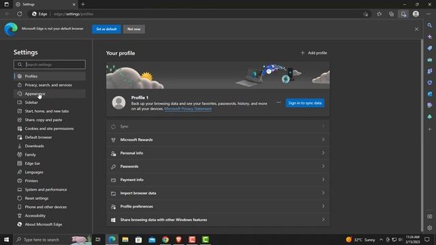Open the sidebar Tools briefcase icon
The width and height of the screenshot is (436, 245).
point(430,60)
